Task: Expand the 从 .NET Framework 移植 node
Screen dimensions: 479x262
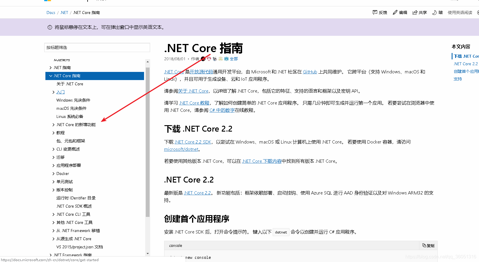Action: (54, 231)
